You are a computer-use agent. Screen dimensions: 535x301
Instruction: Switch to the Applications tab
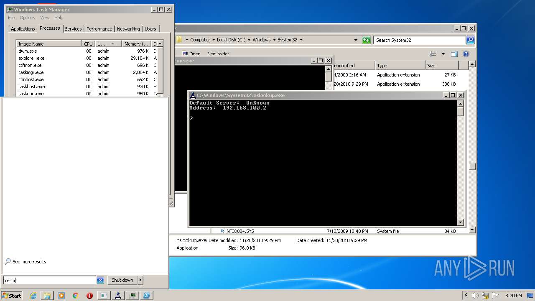23,29
